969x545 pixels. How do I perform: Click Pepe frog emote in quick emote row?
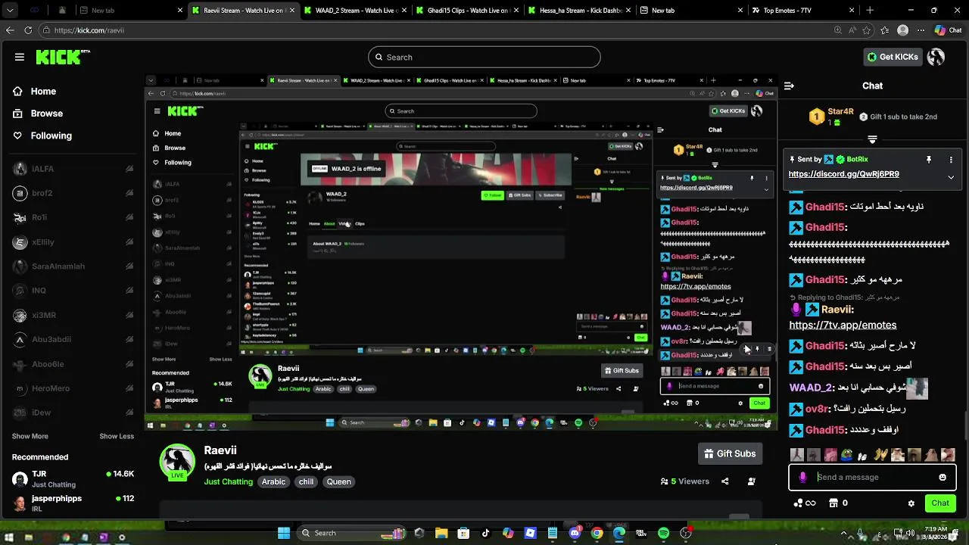[x=847, y=455]
